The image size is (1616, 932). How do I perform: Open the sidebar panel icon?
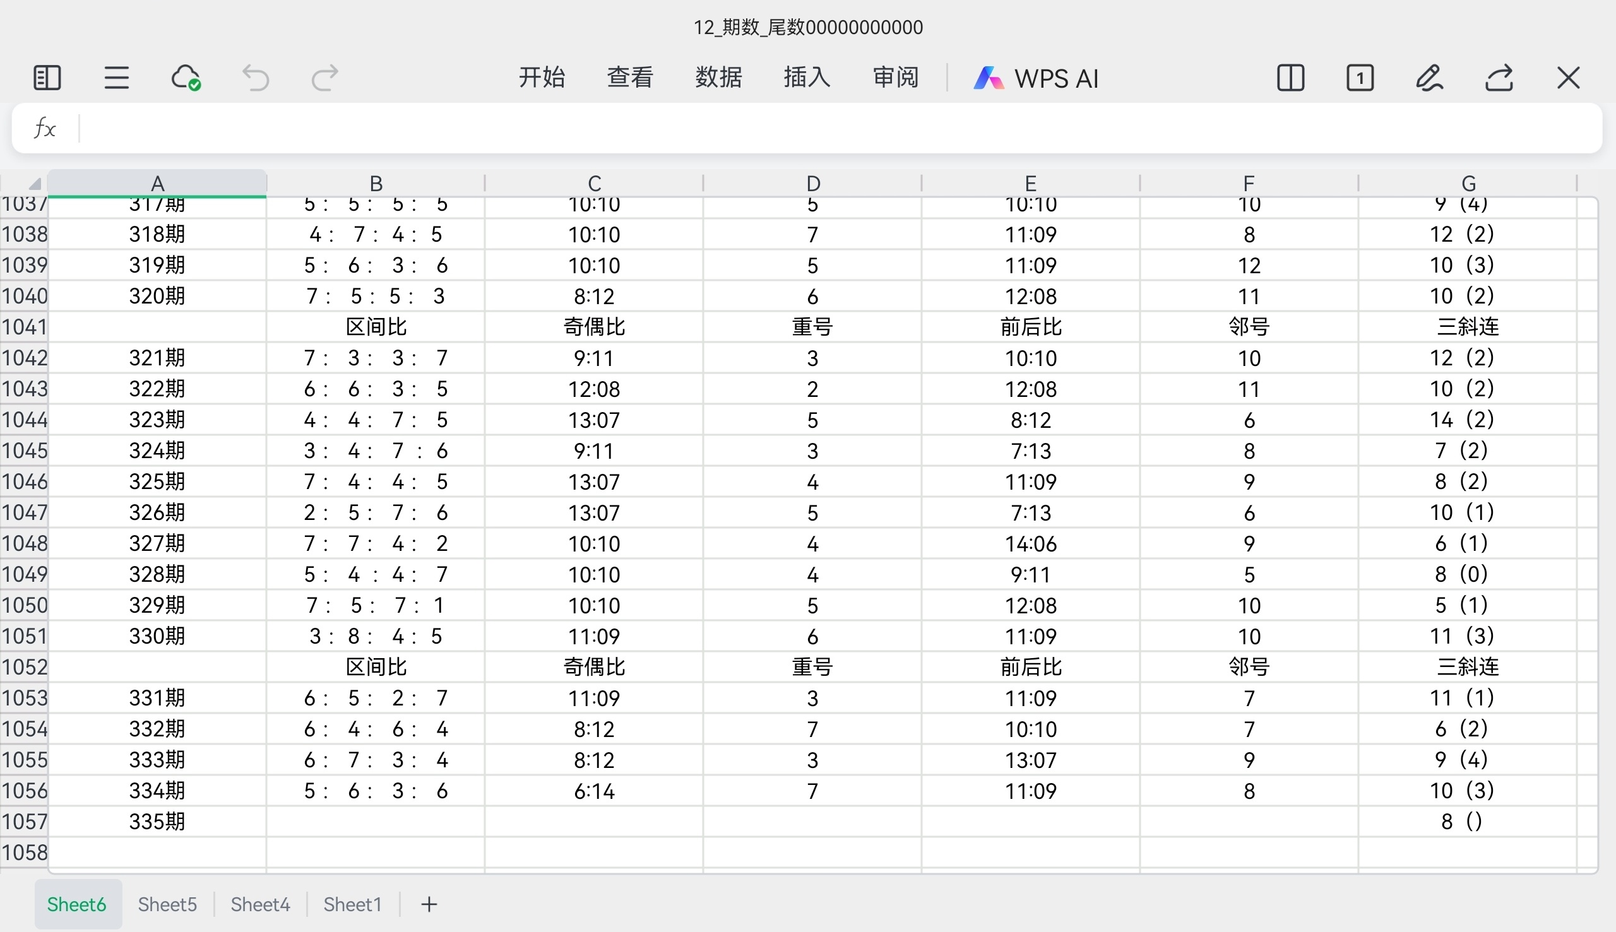coord(47,78)
